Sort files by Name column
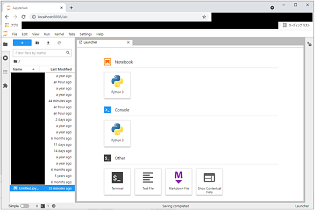 point(25,69)
